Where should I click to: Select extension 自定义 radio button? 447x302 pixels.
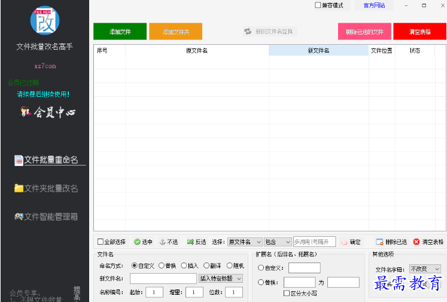[260, 268]
